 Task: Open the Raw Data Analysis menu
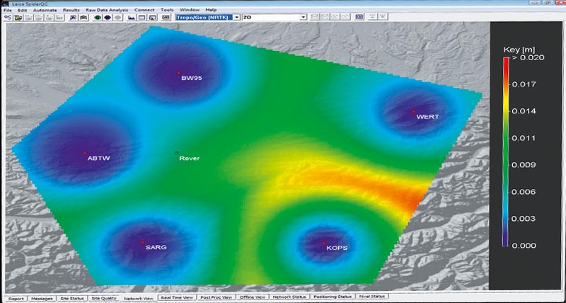point(108,9)
